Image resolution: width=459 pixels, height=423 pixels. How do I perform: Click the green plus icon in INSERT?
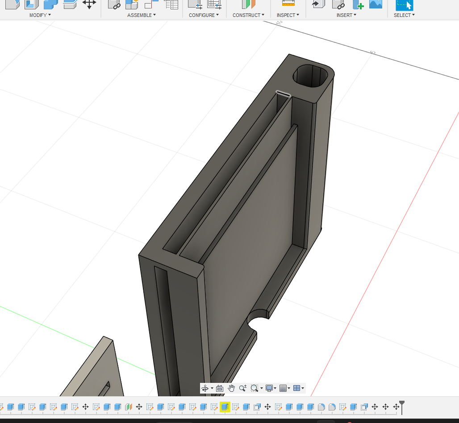click(x=358, y=4)
